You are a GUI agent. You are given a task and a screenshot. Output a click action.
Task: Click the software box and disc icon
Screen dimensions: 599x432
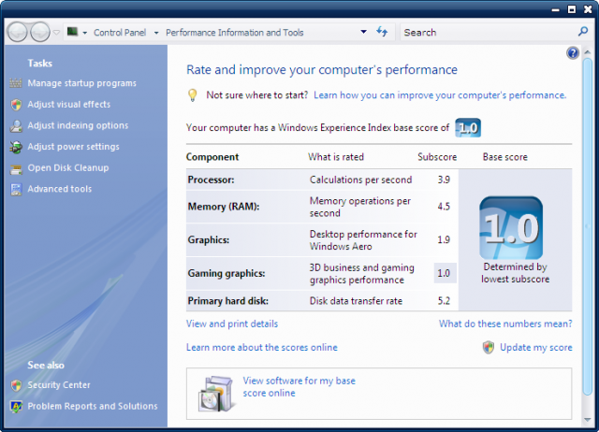click(216, 394)
